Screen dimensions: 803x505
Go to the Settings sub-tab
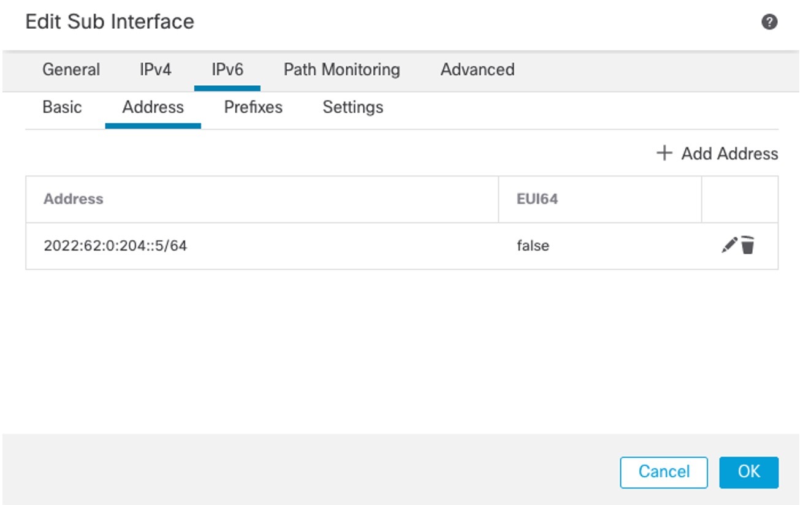pos(353,107)
